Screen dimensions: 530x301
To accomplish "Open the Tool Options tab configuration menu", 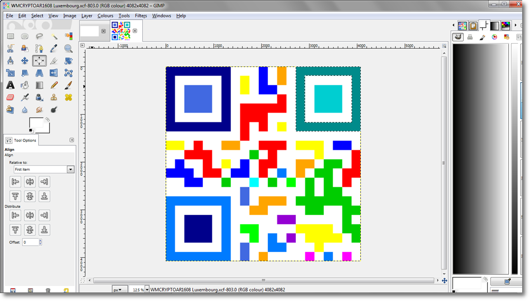I will tap(72, 140).
